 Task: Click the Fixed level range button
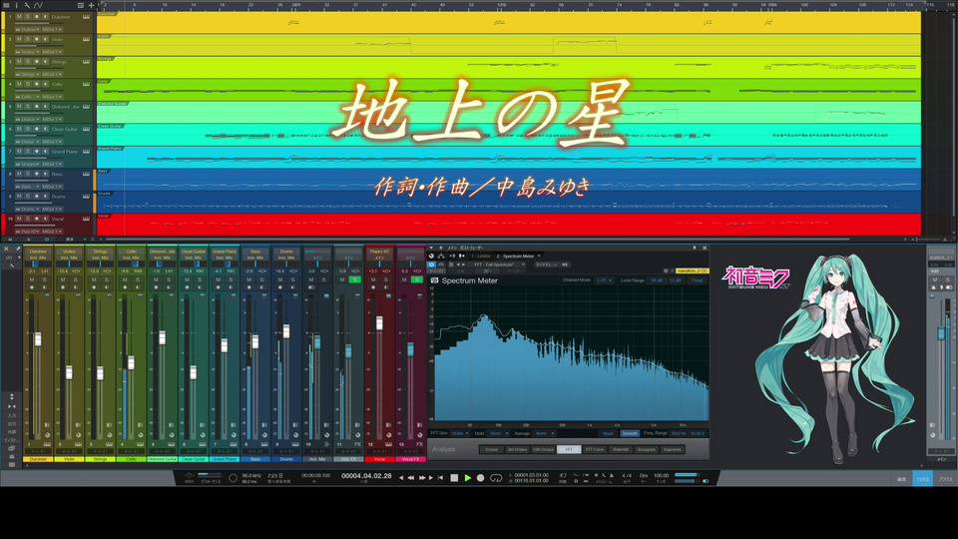click(698, 280)
